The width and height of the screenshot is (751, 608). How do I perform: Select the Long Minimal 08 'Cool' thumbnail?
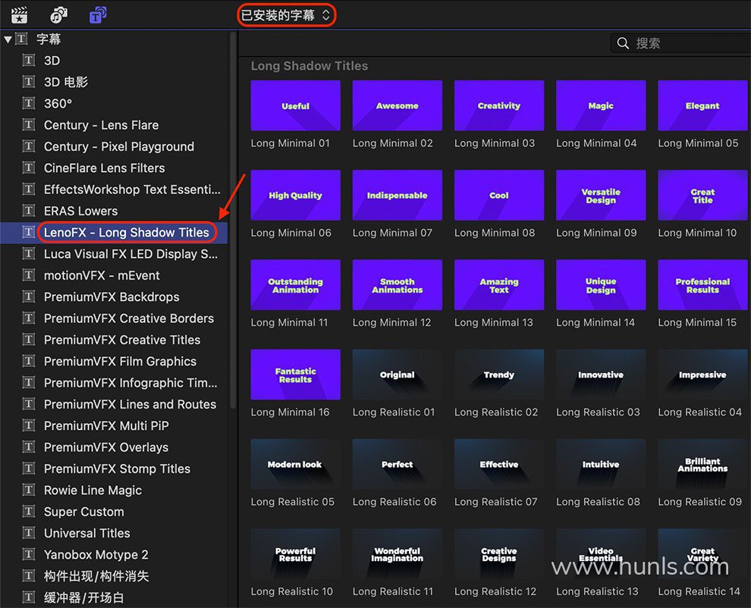499,195
